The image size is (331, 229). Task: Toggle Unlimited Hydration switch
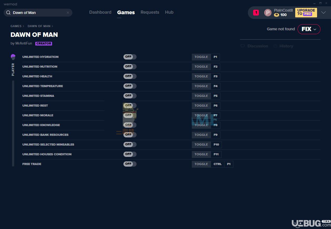click(x=130, y=57)
